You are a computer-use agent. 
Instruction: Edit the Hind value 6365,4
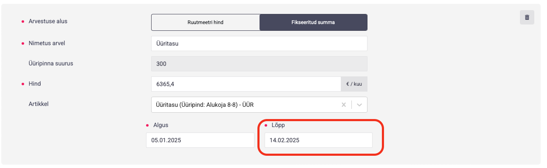point(246,84)
